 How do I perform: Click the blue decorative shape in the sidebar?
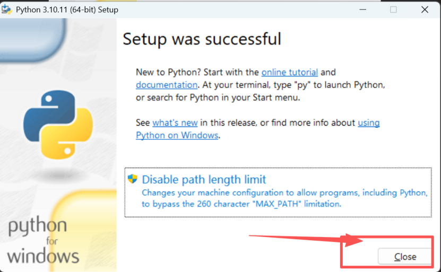33,39
